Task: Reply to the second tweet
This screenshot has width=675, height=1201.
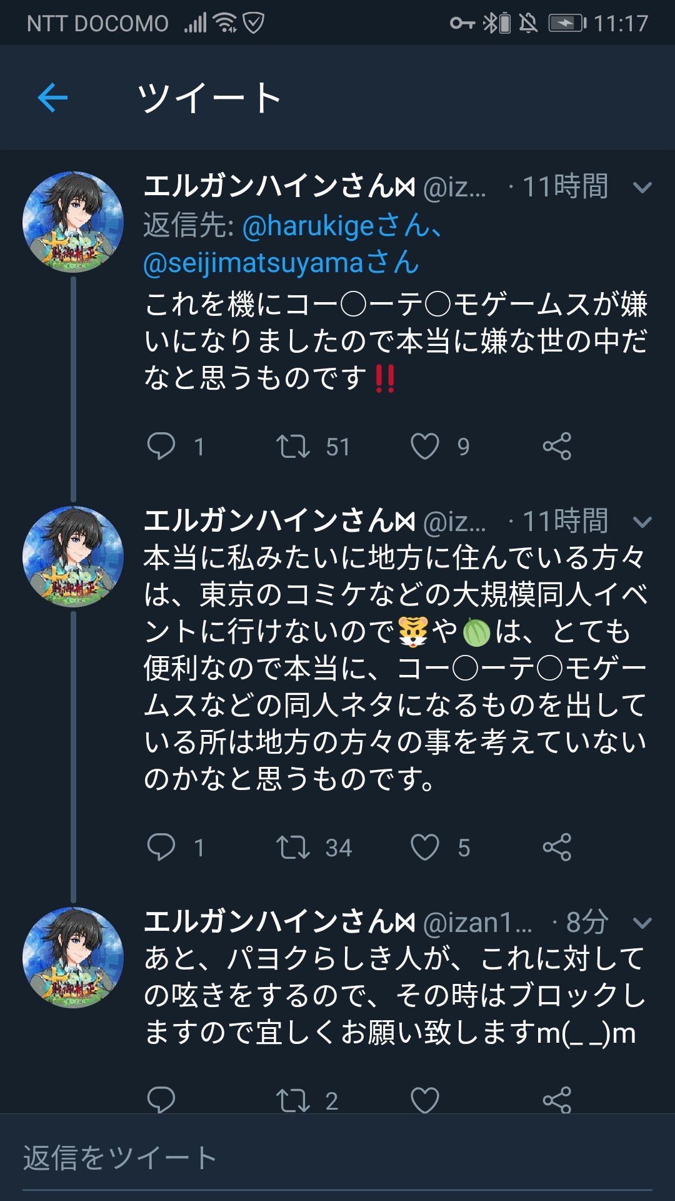Action: [x=161, y=848]
